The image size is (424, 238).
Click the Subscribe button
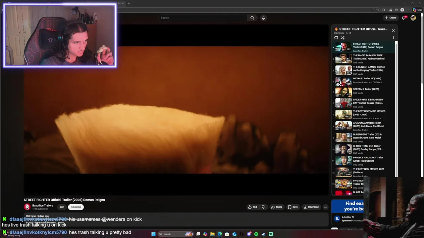tap(76, 207)
